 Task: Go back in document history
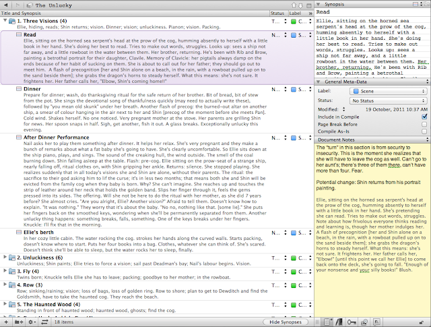point(6,5)
